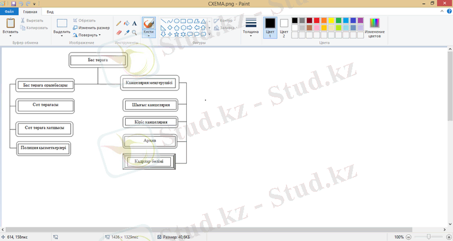
Task: Select the Oval shape
Action: [x=177, y=21]
